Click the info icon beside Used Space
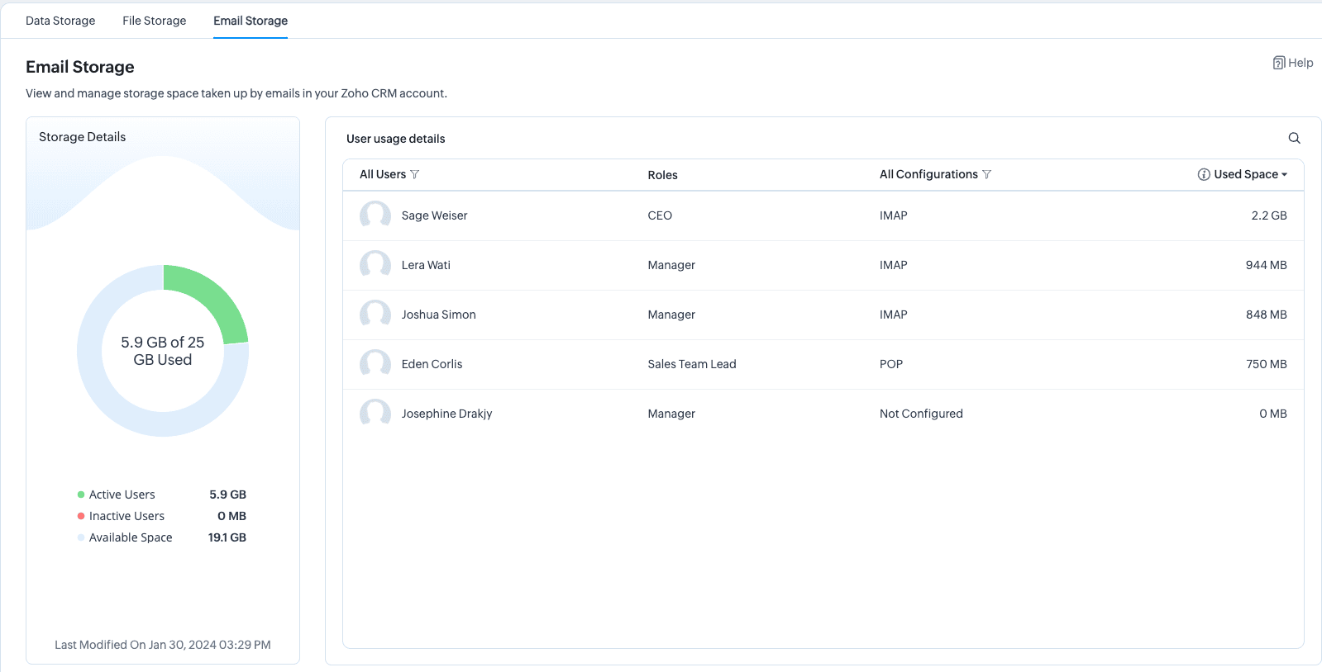Screen dimensions: 1322x672 pyautogui.click(x=1204, y=174)
